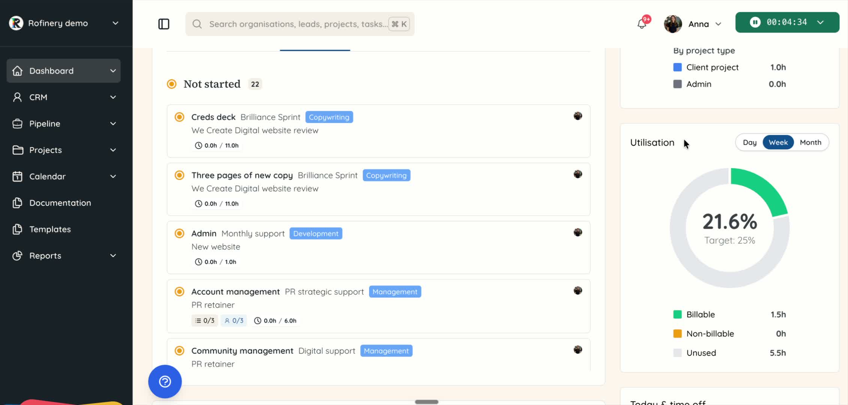Toggle status circle of Three pages of new copy
The image size is (848, 405).
[179, 175]
